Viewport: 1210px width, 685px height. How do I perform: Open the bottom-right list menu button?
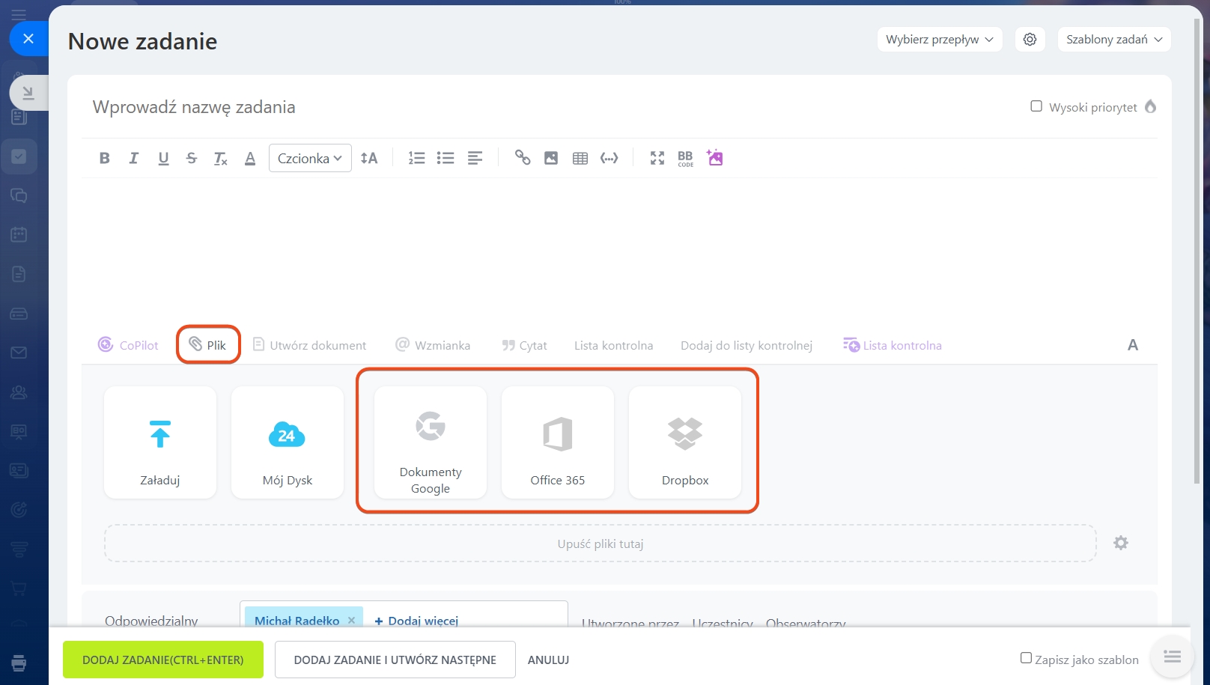(x=1173, y=657)
